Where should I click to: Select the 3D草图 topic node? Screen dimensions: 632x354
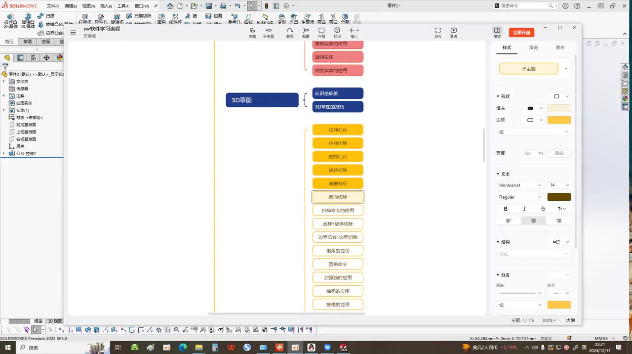(262, 100)
